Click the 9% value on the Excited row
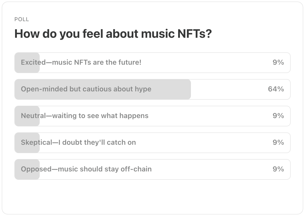Image resolution: width=306 pixels, height=218 pixels. [x=278, y=62]
